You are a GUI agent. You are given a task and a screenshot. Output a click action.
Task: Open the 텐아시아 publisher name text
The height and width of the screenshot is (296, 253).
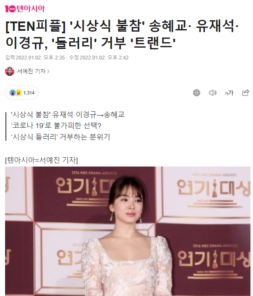pyautogui.click(x=31, y=9)
